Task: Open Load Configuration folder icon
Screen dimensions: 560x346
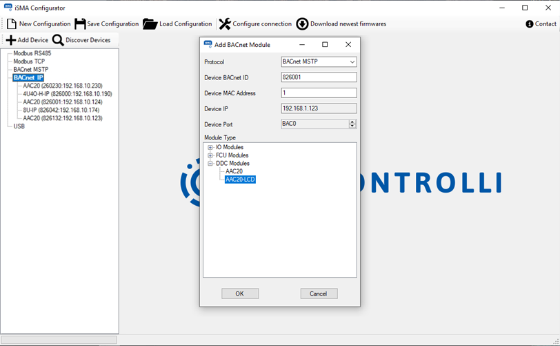Action: pyautogui.click(x=150, y=24)
